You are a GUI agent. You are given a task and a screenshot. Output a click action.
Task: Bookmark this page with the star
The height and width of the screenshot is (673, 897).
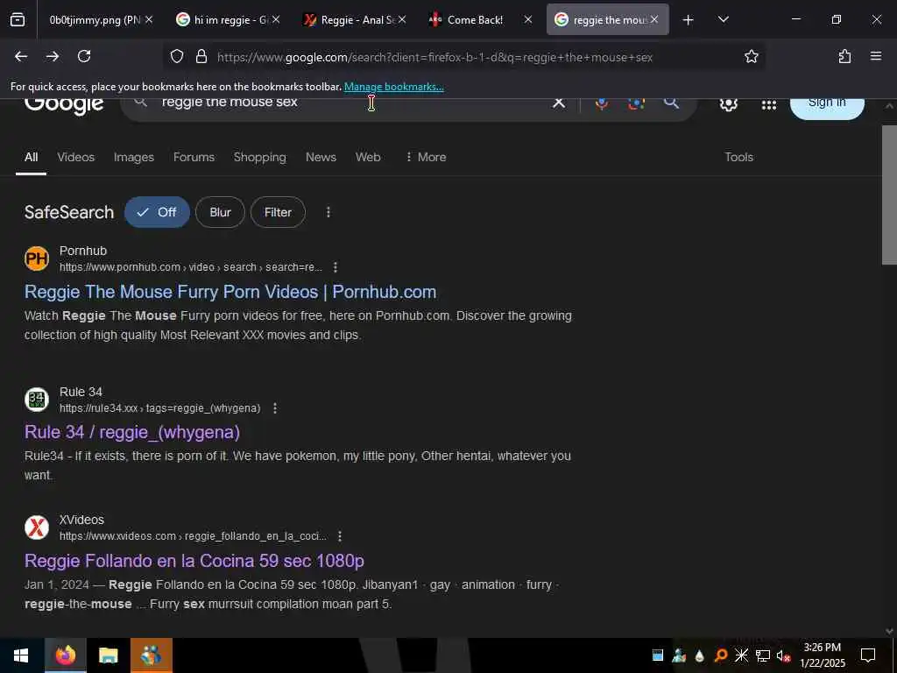pos(751,56)
